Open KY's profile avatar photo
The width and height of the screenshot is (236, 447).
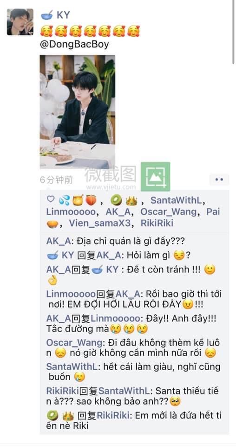[x=20, y=22]
